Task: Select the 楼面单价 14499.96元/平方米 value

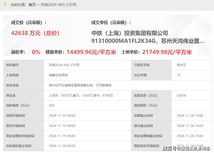Action: 91,52
